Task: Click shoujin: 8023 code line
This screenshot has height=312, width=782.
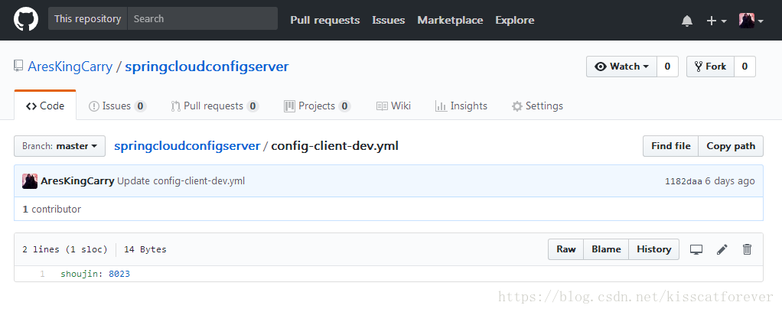Action: (x=95, y=274)
